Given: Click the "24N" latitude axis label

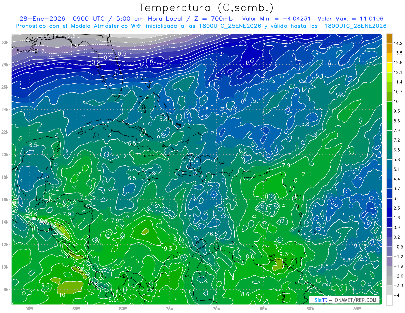Looking at the screenshot, I should [5, 109].
